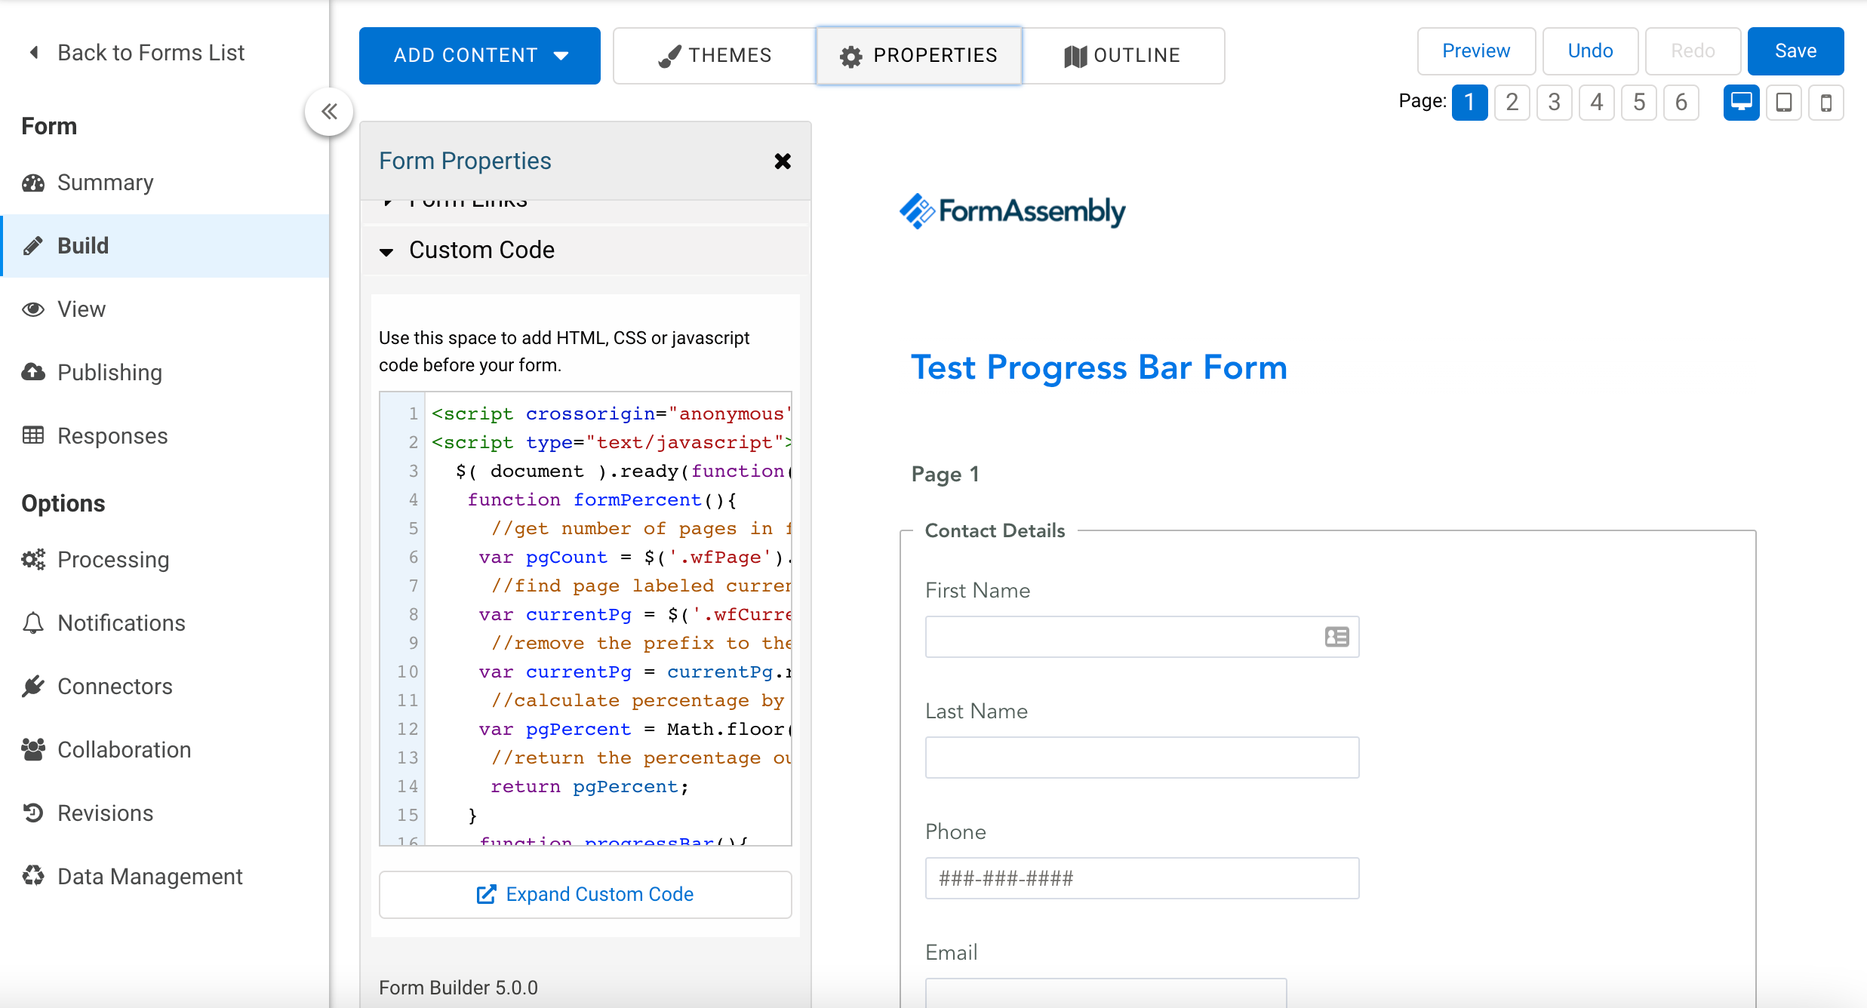
Task: Collapse the Custom Code section
Action: coord(586,250)
